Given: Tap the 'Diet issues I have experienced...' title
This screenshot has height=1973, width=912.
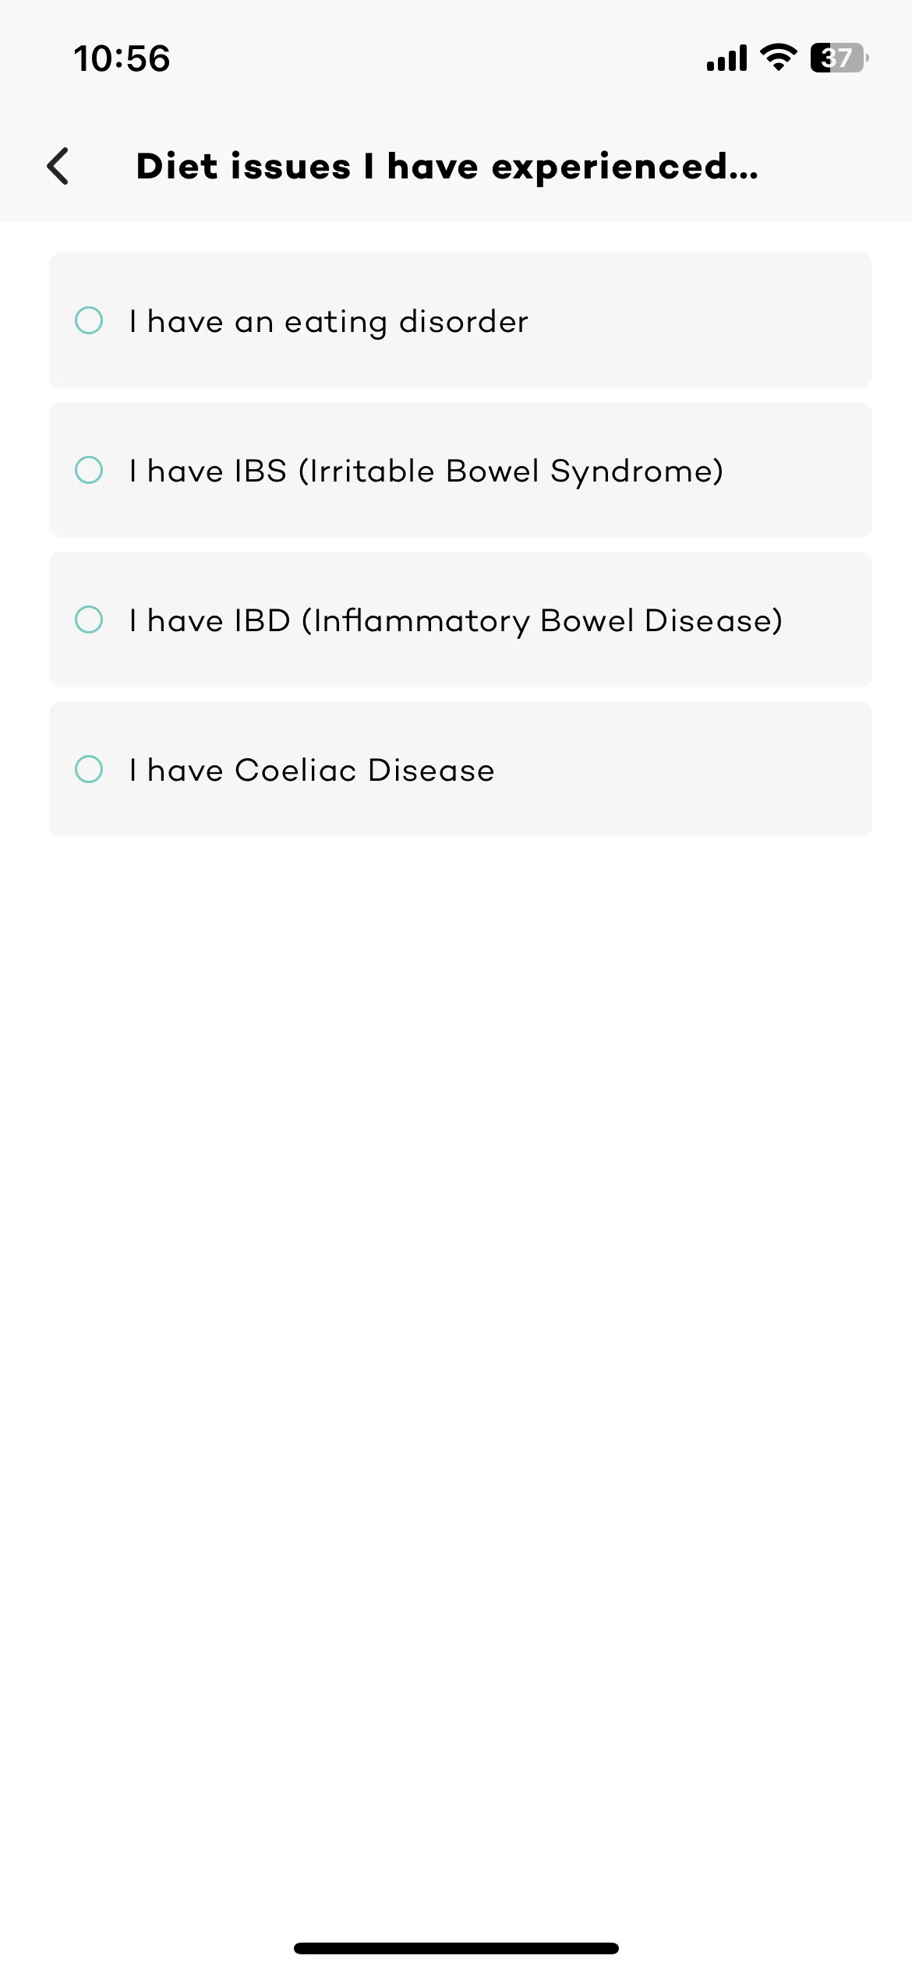Looking at the screenshot, I should (447, 167).
